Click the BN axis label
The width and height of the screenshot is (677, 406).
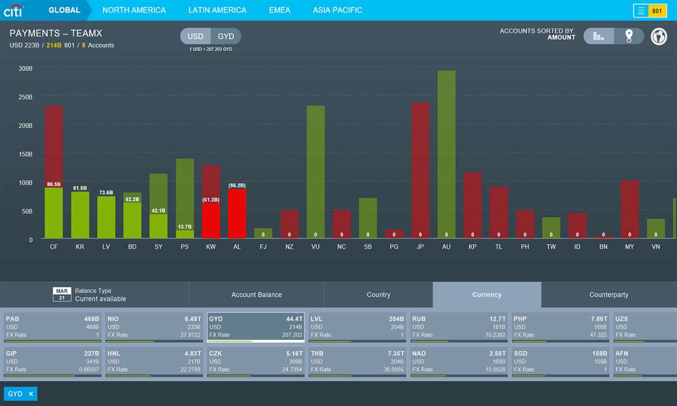click(603, 247)
